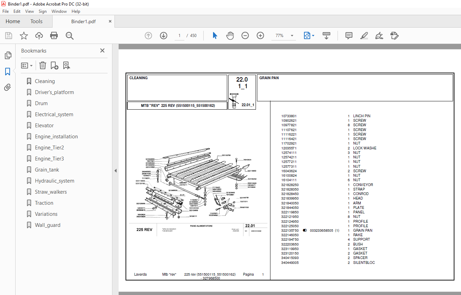Open the Edit menu

[x=17, y=11]
